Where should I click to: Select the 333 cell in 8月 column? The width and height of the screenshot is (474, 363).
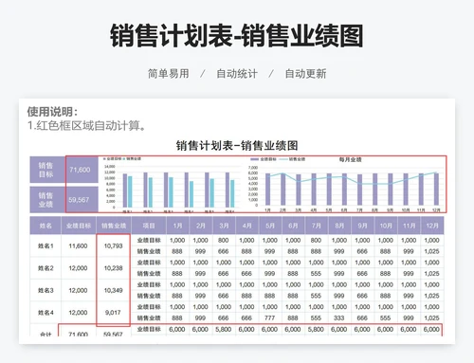point(338,318)
